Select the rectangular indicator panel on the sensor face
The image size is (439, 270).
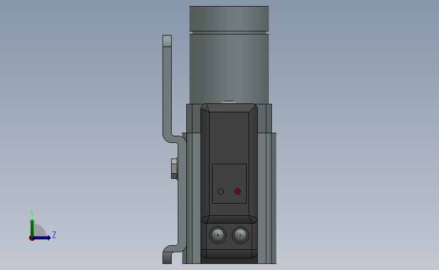click(x=229, y=184)
